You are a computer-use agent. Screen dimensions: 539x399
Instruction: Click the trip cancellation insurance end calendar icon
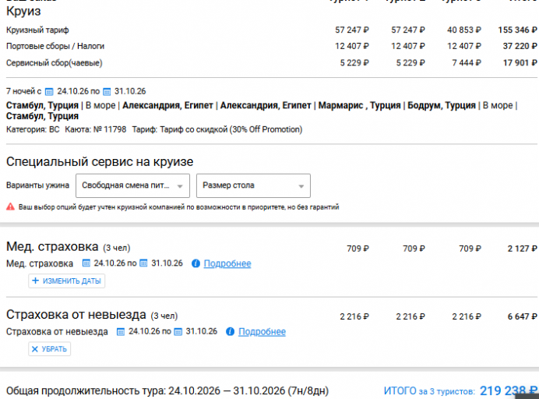(178, 331)
